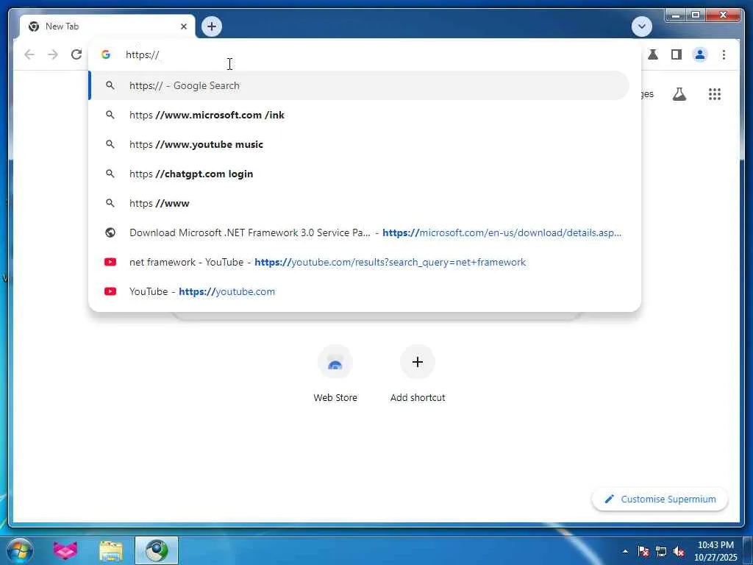Open the Windows Start menu
Screen dimensions: 753x565
click(20, 550)
